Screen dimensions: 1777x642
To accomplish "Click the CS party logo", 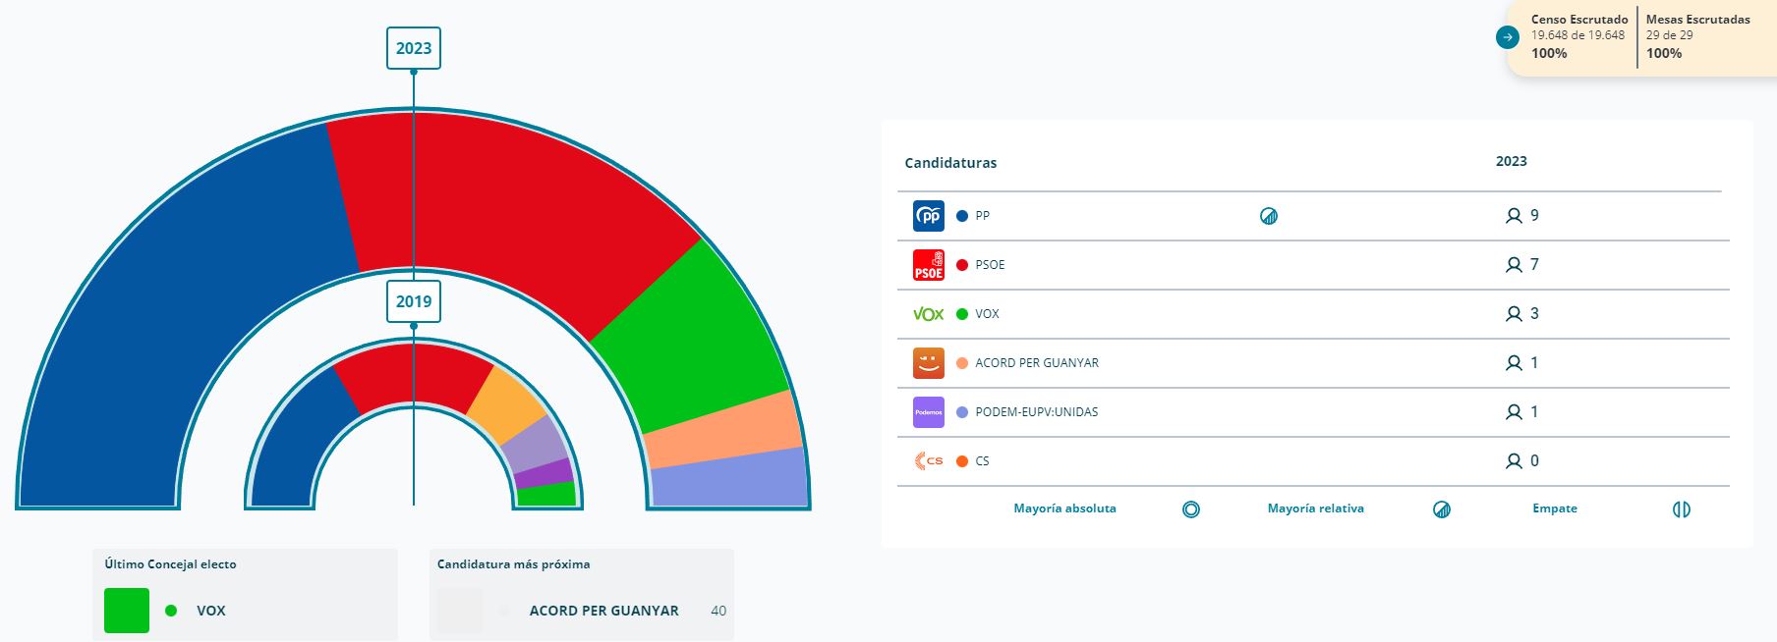I will [x=928, y=461].
